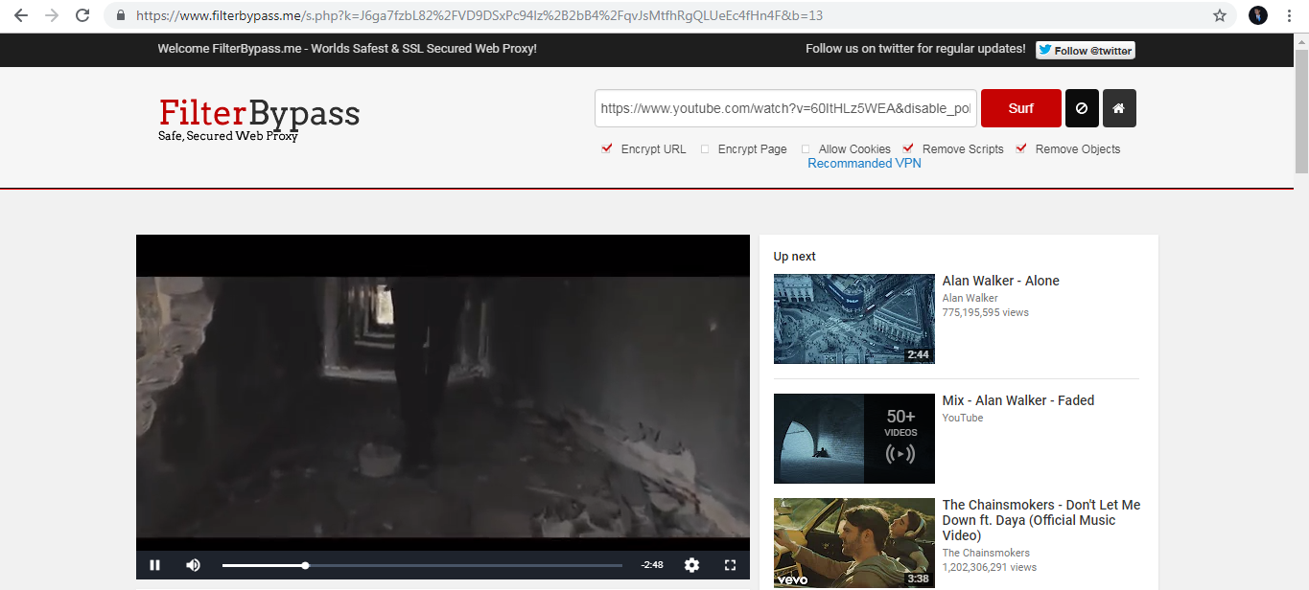Viewport: 1309px width, 590px height.
Task: Click the Follow @twitter button
Action: pyautogui.click(x=1086, y=50)
